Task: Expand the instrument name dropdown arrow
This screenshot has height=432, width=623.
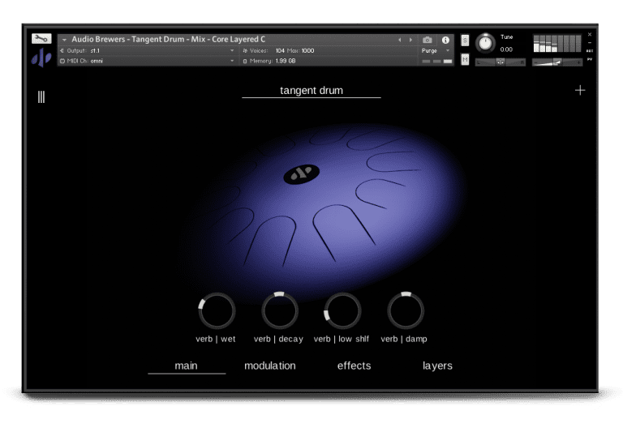Action: (x=64, y=40)
